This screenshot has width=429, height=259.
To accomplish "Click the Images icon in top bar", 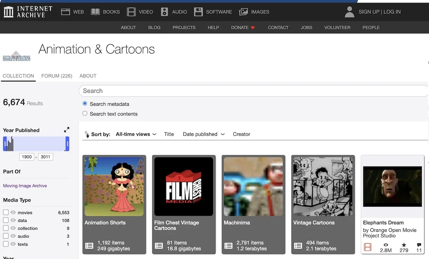I will [243, 12].
